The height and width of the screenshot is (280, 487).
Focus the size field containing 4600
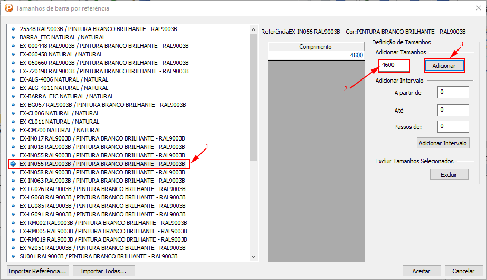click(x=394, y=65)
